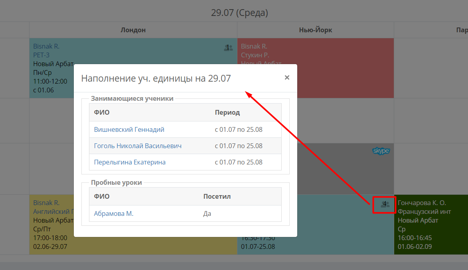Open student Гоголь Николай Васильевич link
The image size is (468, 270).
click(x=138, y=146)
